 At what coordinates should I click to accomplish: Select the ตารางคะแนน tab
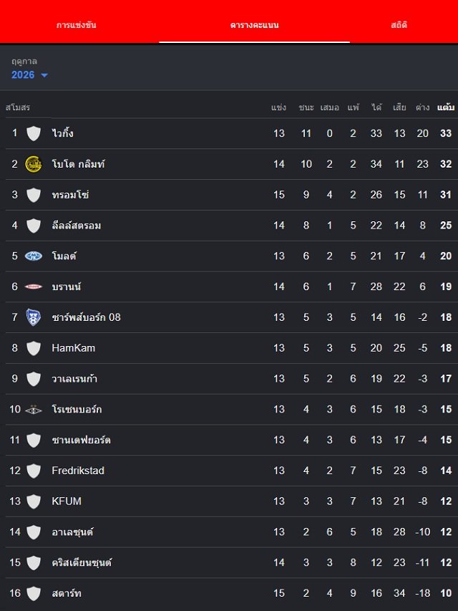point(254,25)
